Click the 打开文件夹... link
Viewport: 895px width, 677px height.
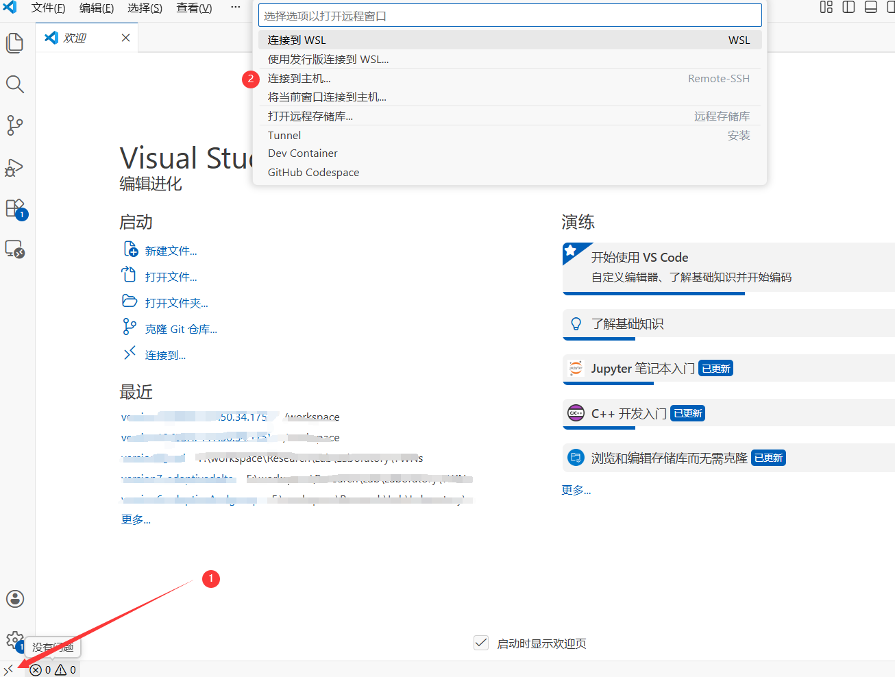[176, 303]
